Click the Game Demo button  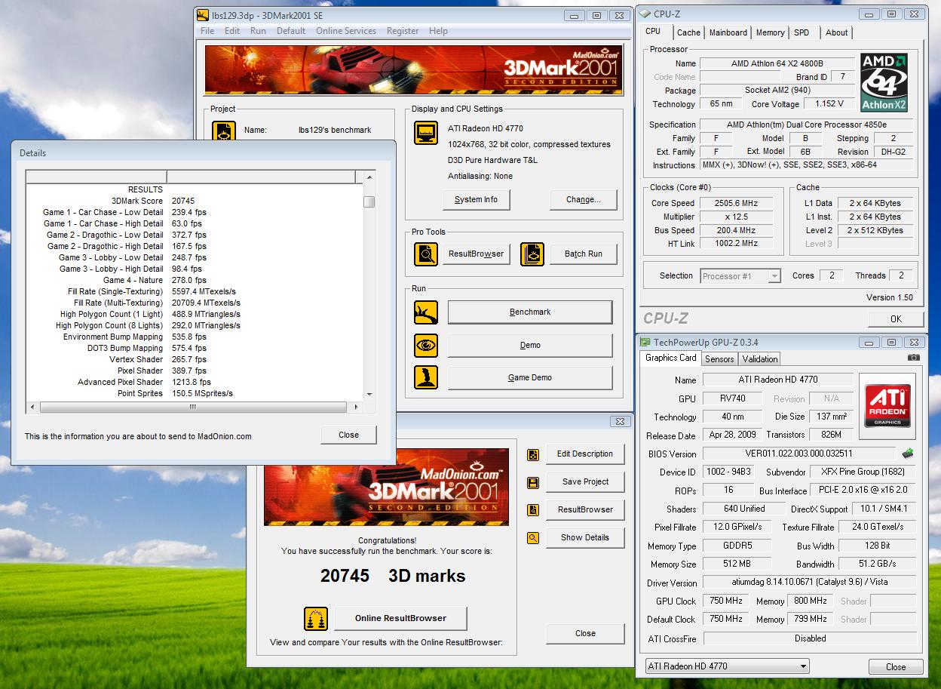[x=530, y=377]
